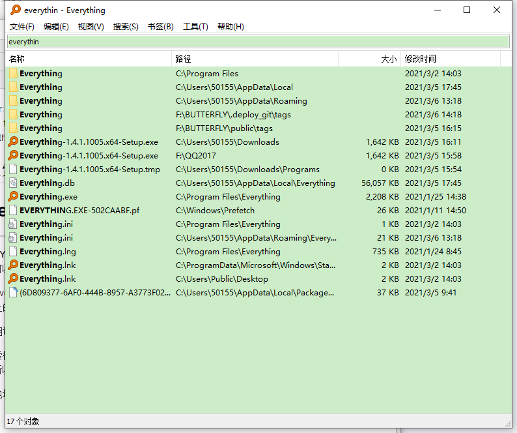Click Everything.lnk icon in ProgramData row
517x433 pixels.
click(x=13, y=265)
